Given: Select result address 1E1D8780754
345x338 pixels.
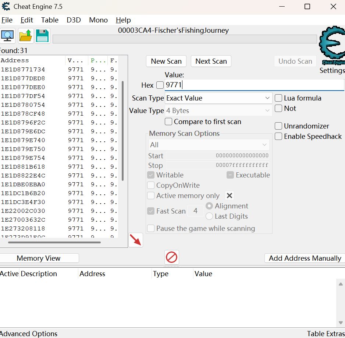Looking at the screenshot, I should pyautogui.click(x=59, y=105).
